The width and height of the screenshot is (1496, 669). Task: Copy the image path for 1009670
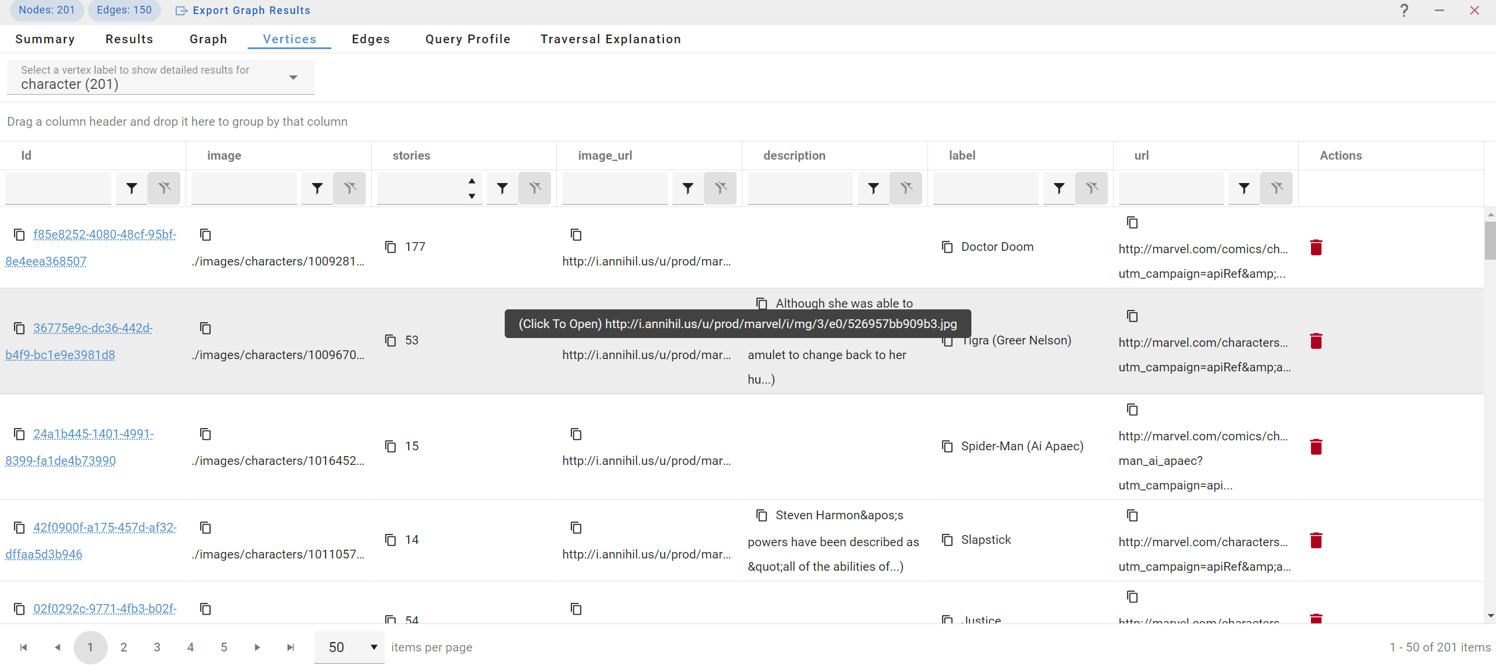pos(206,328)
